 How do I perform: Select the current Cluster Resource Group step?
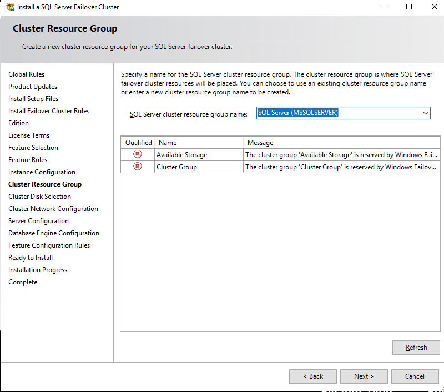pyautogui.click(x=45, y=184)
